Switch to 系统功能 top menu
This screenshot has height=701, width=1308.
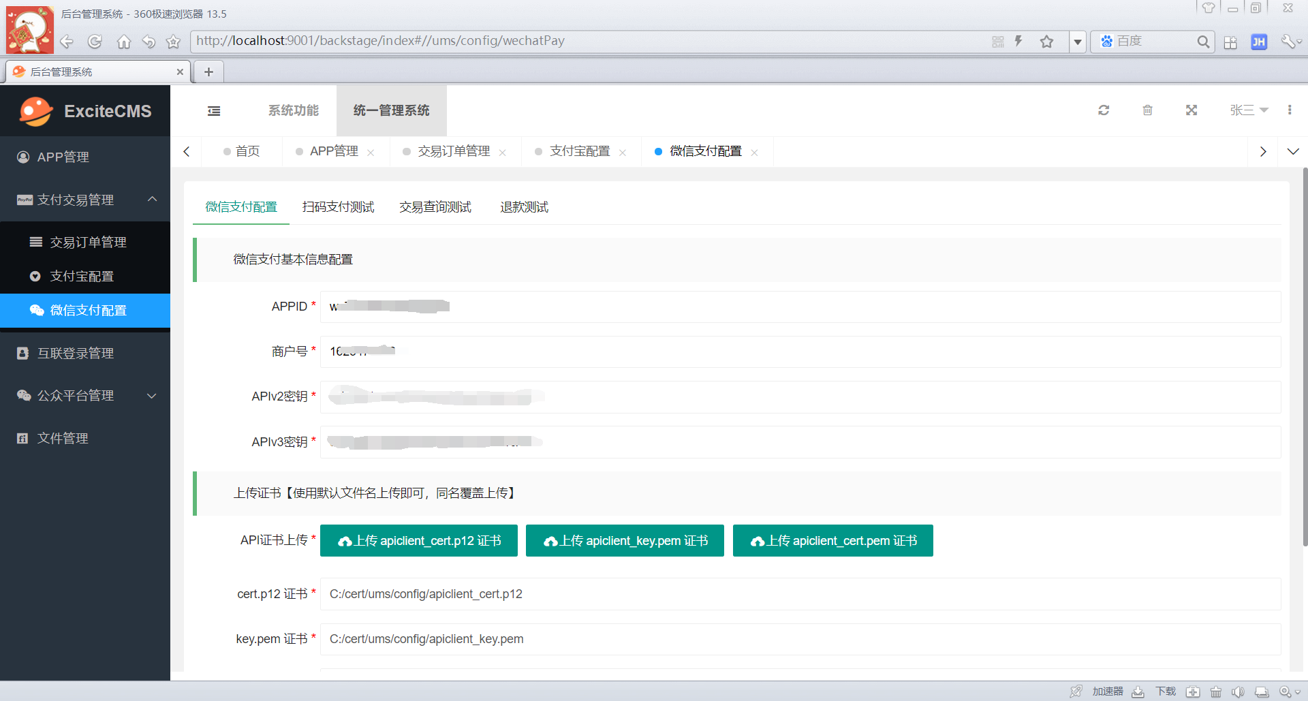point(294,110)
